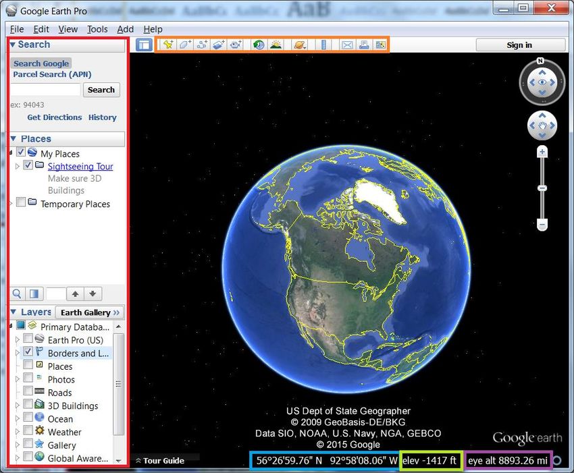Add image overlay tool icon
The width and height of the screenshot is (574, 473).
219,45
